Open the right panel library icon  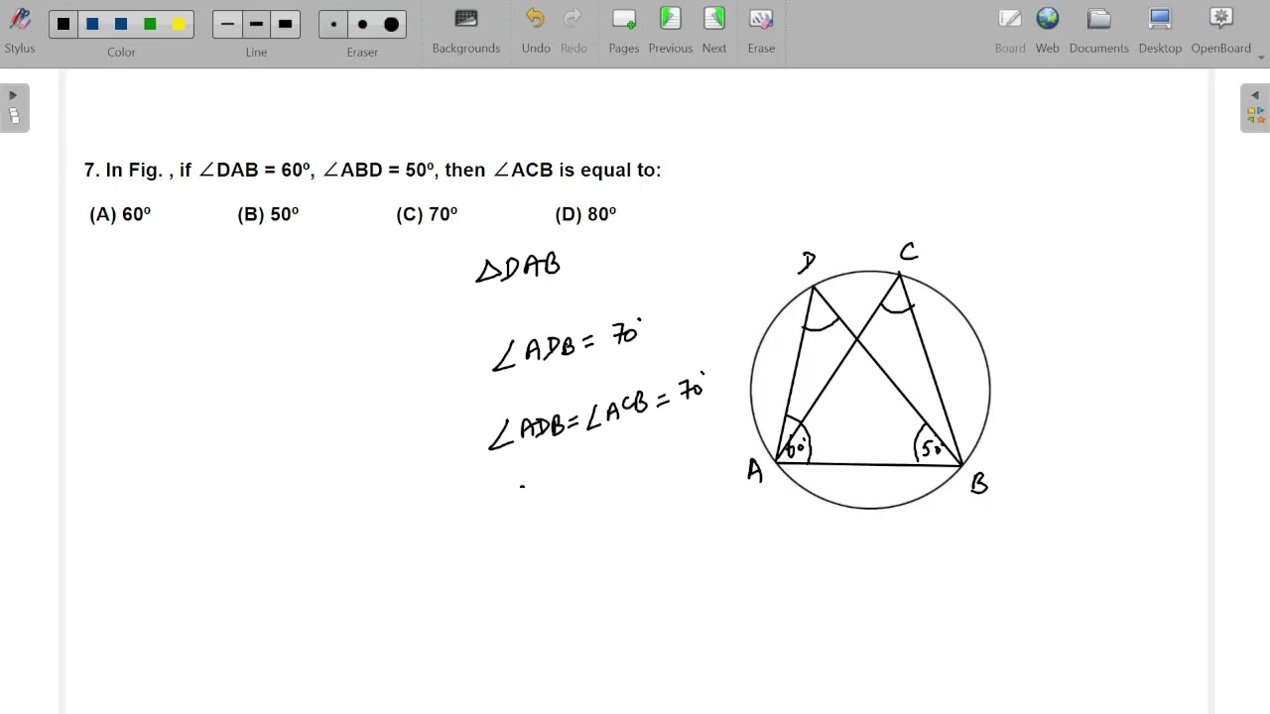pos(1255,116)
